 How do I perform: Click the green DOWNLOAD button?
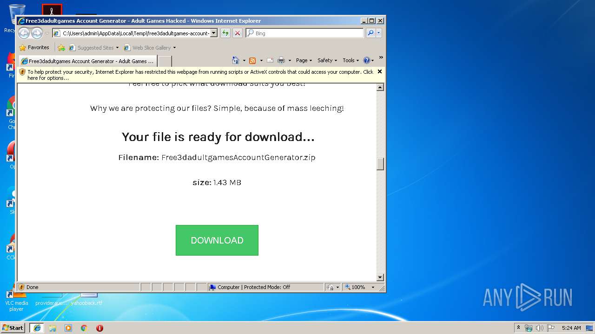[217, 240]
